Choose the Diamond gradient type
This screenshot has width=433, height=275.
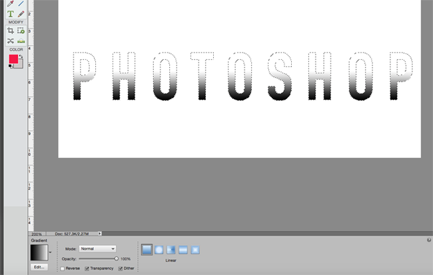tap(195, 250)
